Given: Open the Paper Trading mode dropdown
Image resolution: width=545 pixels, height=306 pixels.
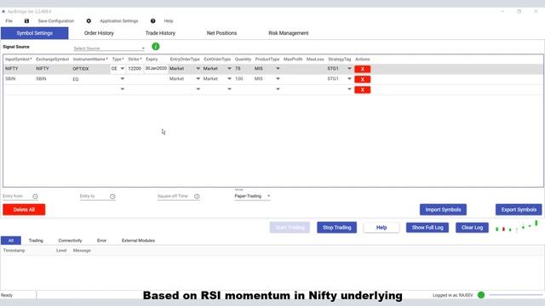Looking at the screenshot, I should click(252, 196).
